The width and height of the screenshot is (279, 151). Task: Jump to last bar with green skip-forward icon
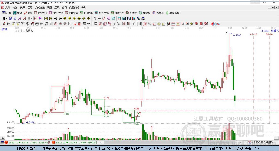(51, 19)
